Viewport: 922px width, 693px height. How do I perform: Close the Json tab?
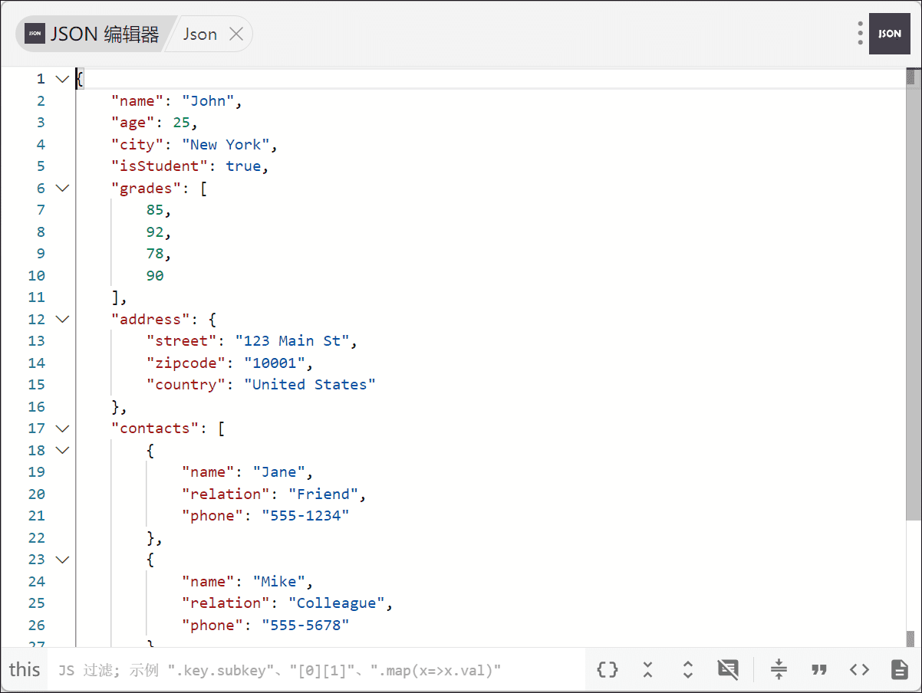tap(236, 34)
